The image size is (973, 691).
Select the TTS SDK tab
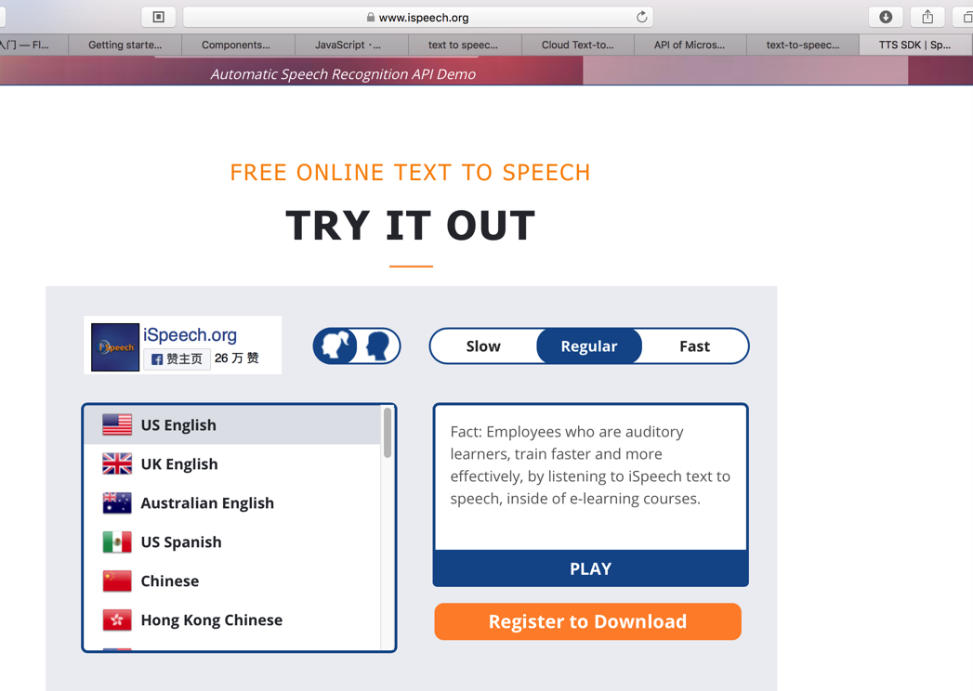[x=914, y=45]
